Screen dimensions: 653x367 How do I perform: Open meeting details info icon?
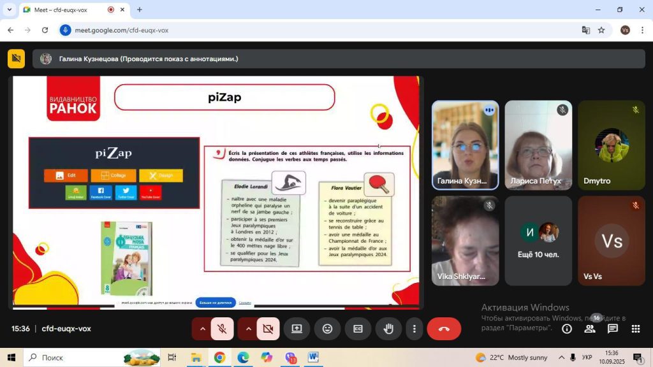coord(567,329)
